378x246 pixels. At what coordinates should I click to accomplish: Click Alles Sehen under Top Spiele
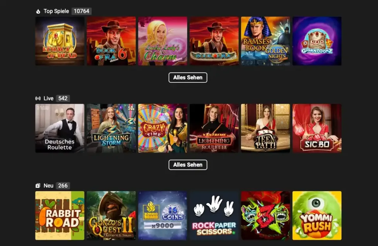click(188, 78)
